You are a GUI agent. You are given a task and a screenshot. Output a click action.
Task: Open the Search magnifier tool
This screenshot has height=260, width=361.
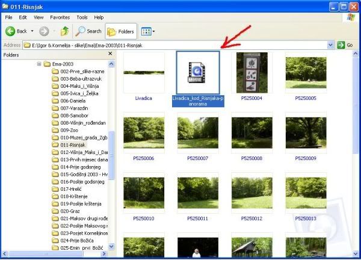click(81, 31)
